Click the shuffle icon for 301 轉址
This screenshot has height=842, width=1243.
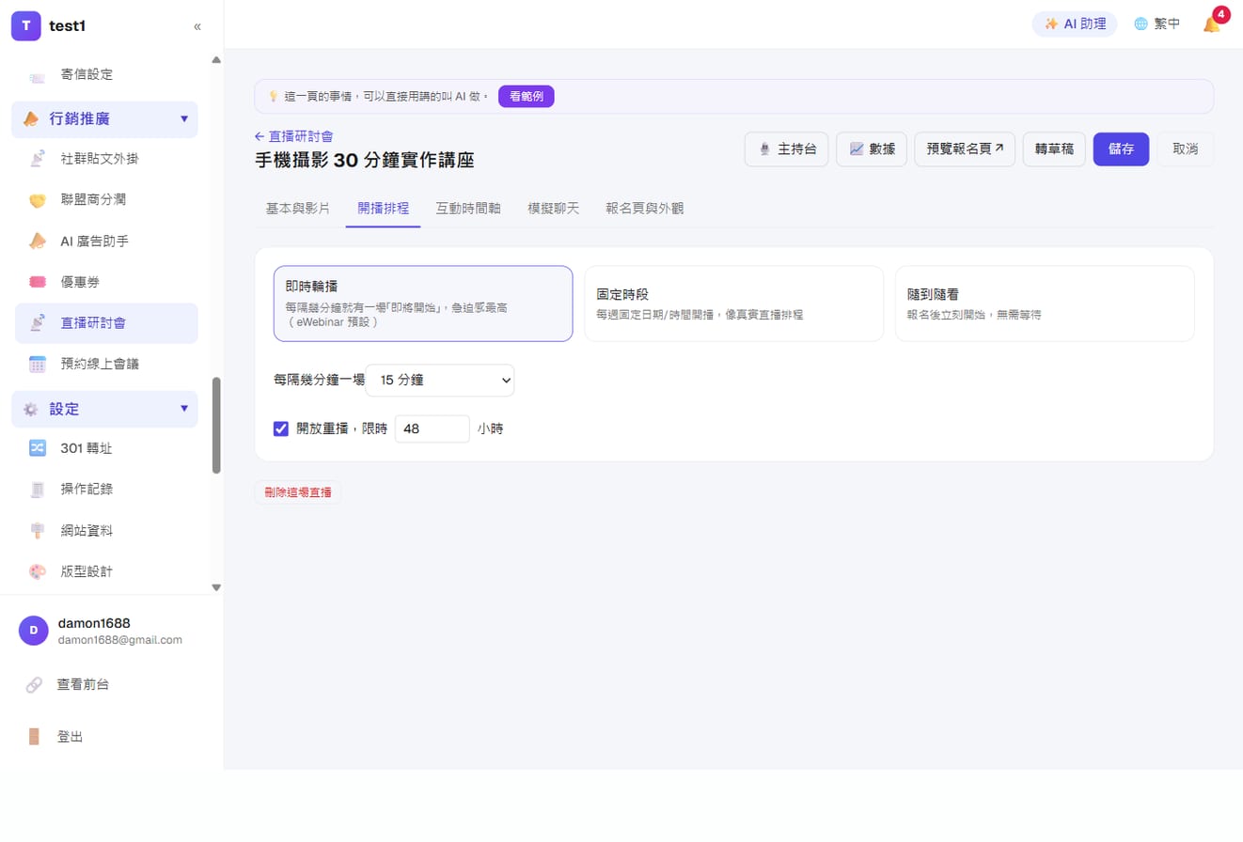(38, 448)
